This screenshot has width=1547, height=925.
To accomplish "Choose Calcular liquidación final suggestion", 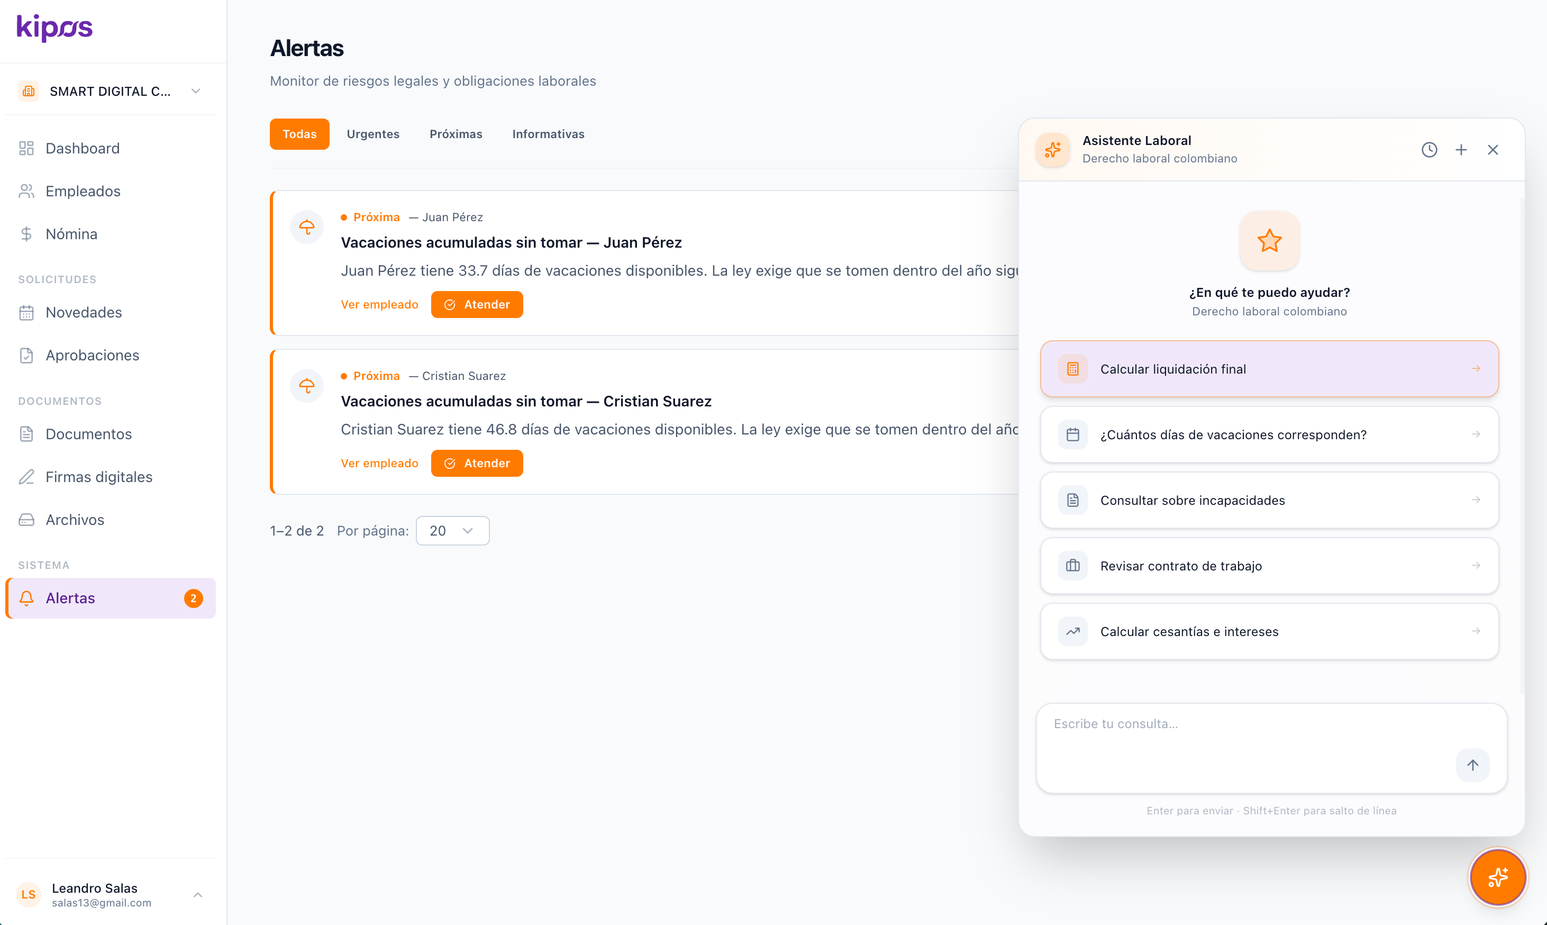I will (1269, 369).
